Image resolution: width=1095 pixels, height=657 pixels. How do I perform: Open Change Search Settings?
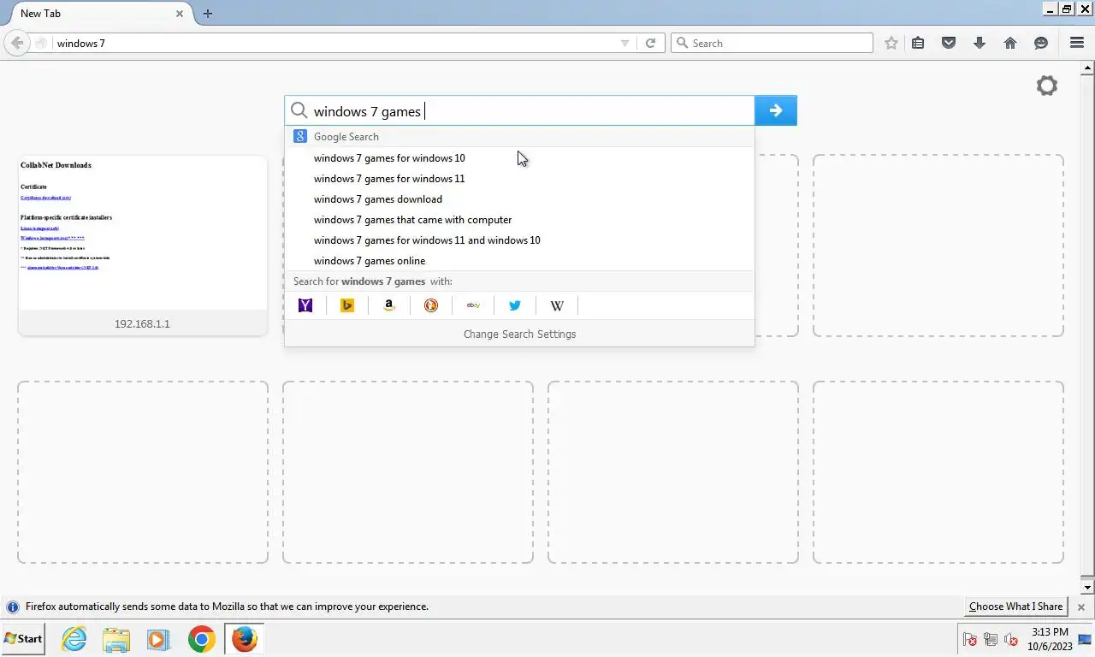click(x=519, y=334)
